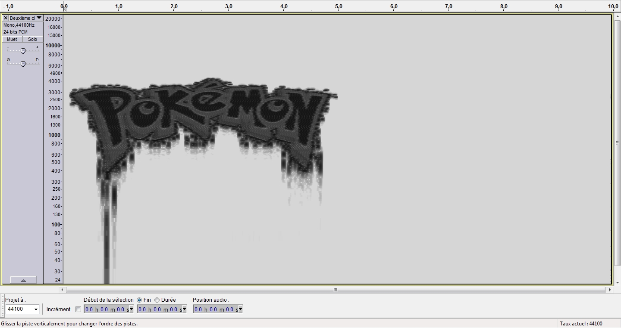Enable the Incrément checkbox
This screenshot has height=328, width=621.
tap(78, 309)
